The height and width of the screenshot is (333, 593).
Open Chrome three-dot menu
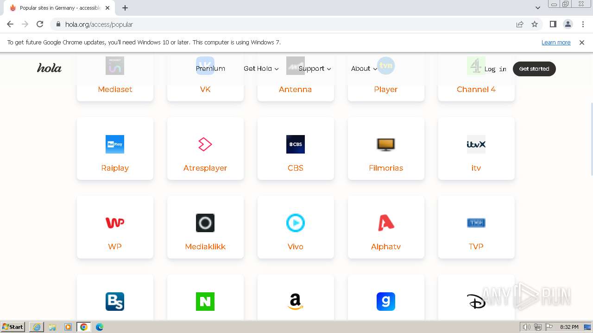pyautogui.click(x=583, y=24)
